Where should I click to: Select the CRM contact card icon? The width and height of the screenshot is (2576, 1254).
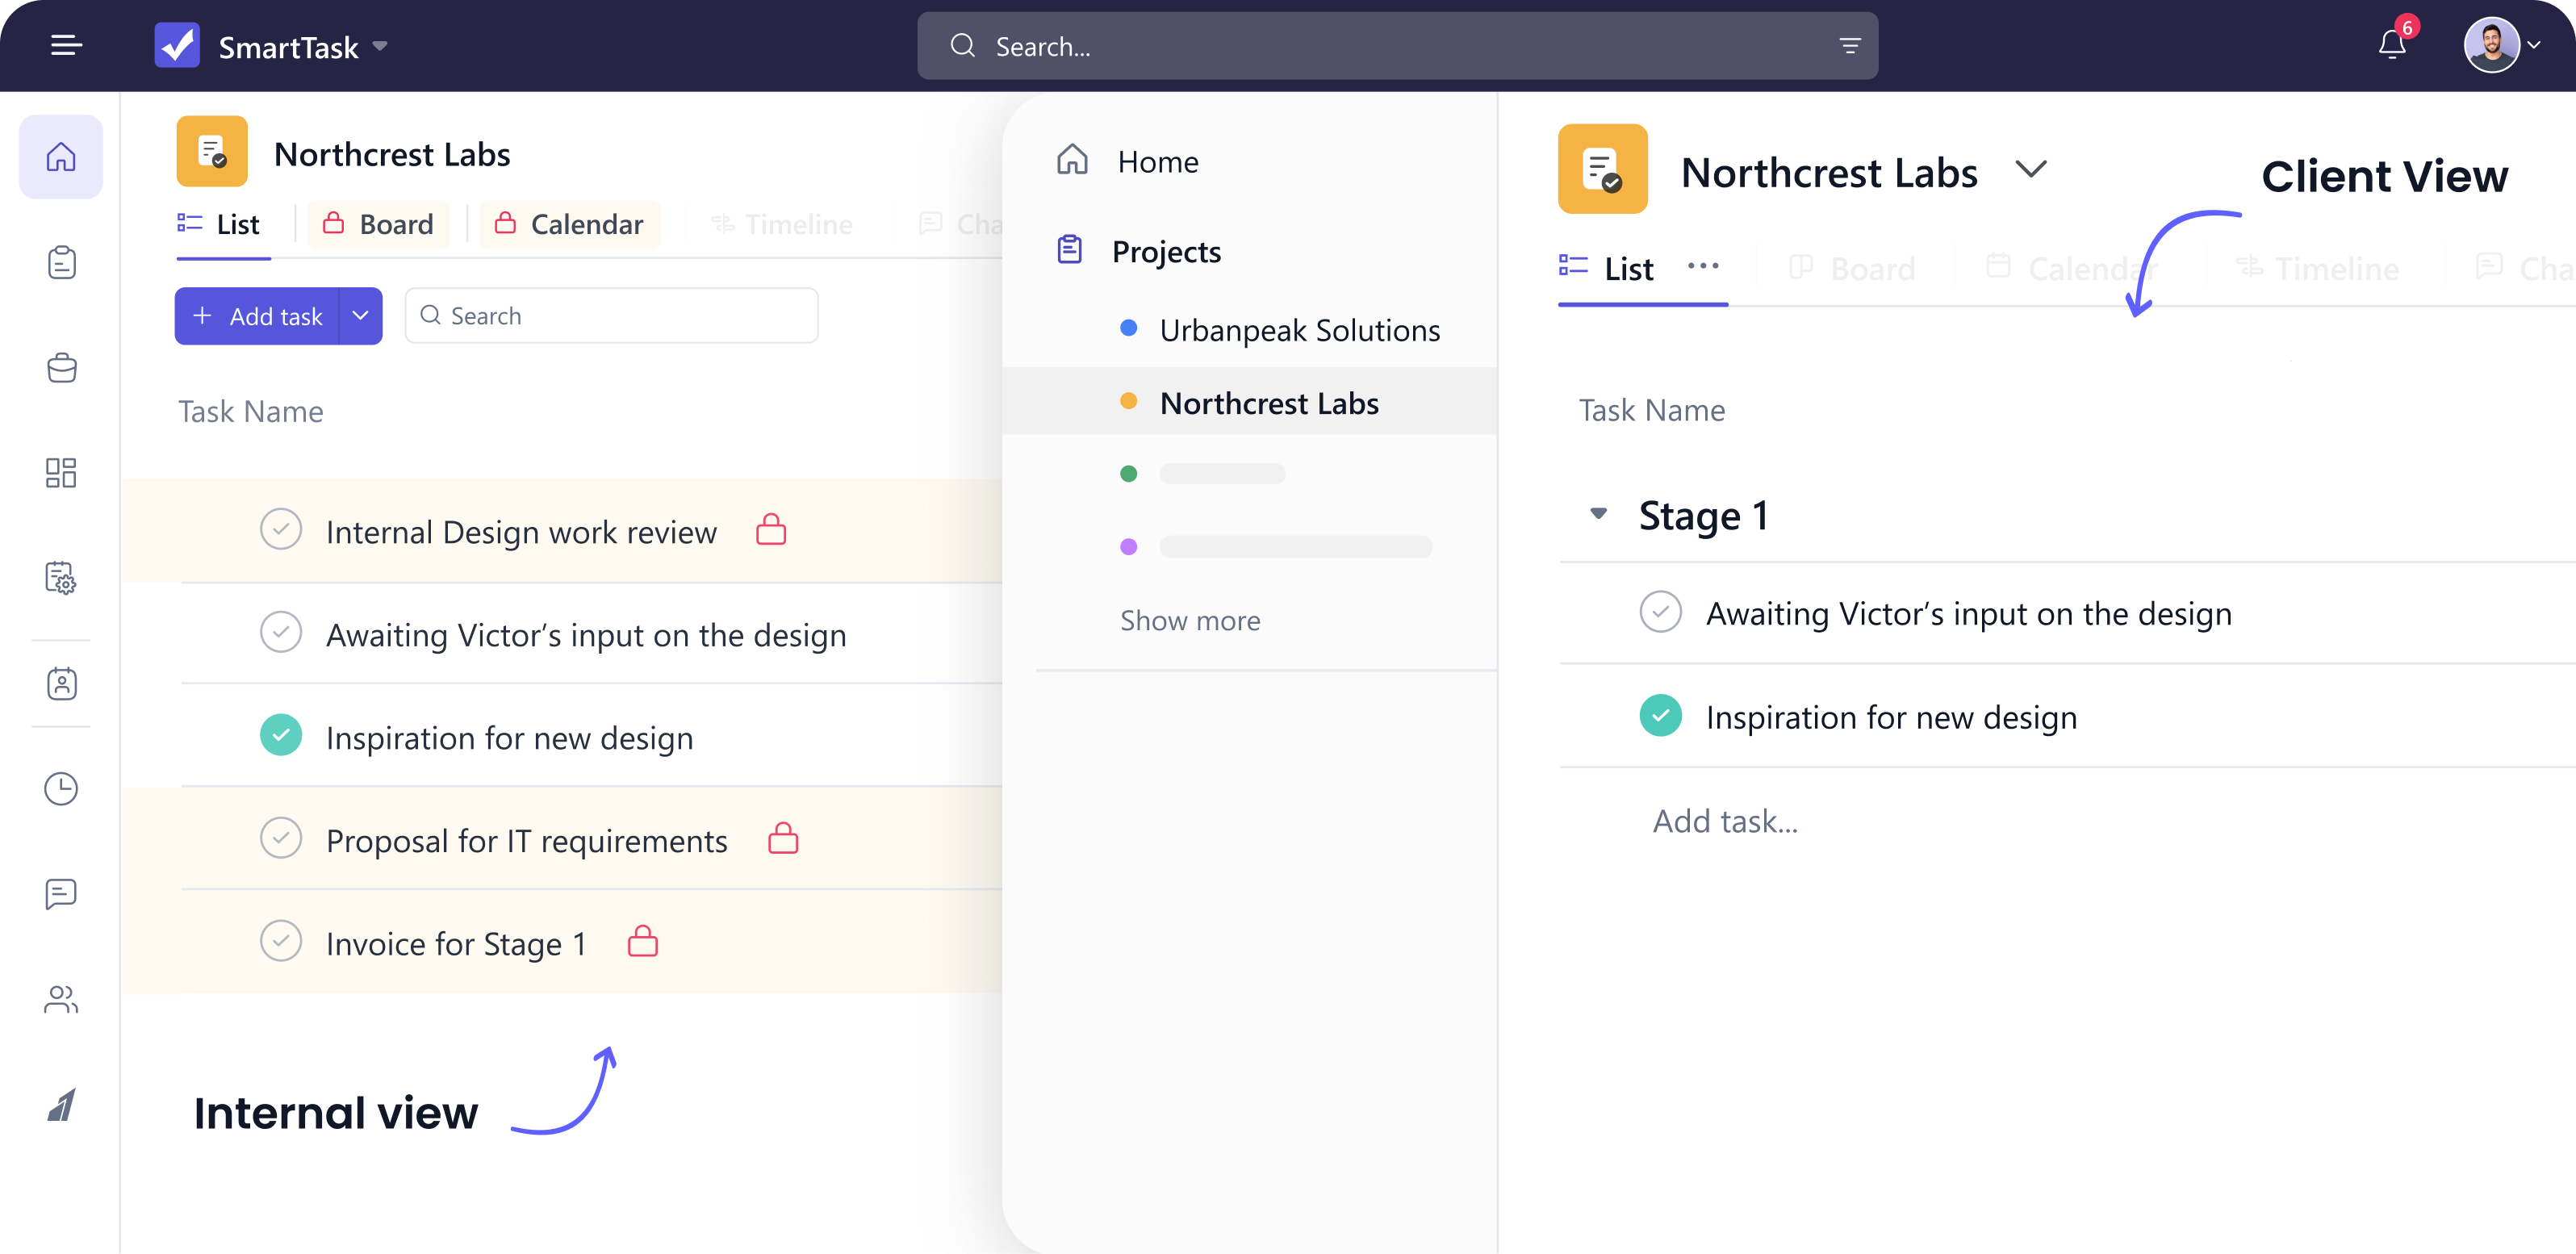61,684
